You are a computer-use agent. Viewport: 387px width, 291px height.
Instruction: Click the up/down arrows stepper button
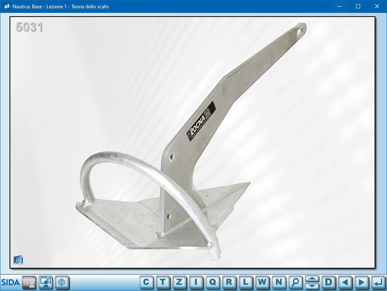(x=312, y=282)
